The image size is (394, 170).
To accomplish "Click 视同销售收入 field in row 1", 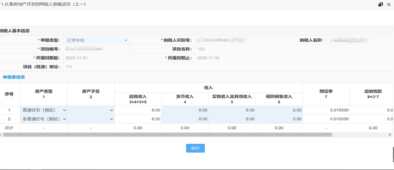I will coord(279,110).
